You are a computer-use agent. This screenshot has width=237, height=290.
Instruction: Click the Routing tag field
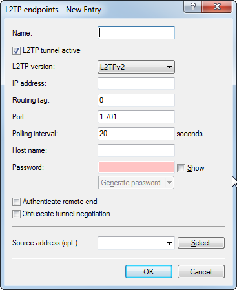(x=136, y=100)
